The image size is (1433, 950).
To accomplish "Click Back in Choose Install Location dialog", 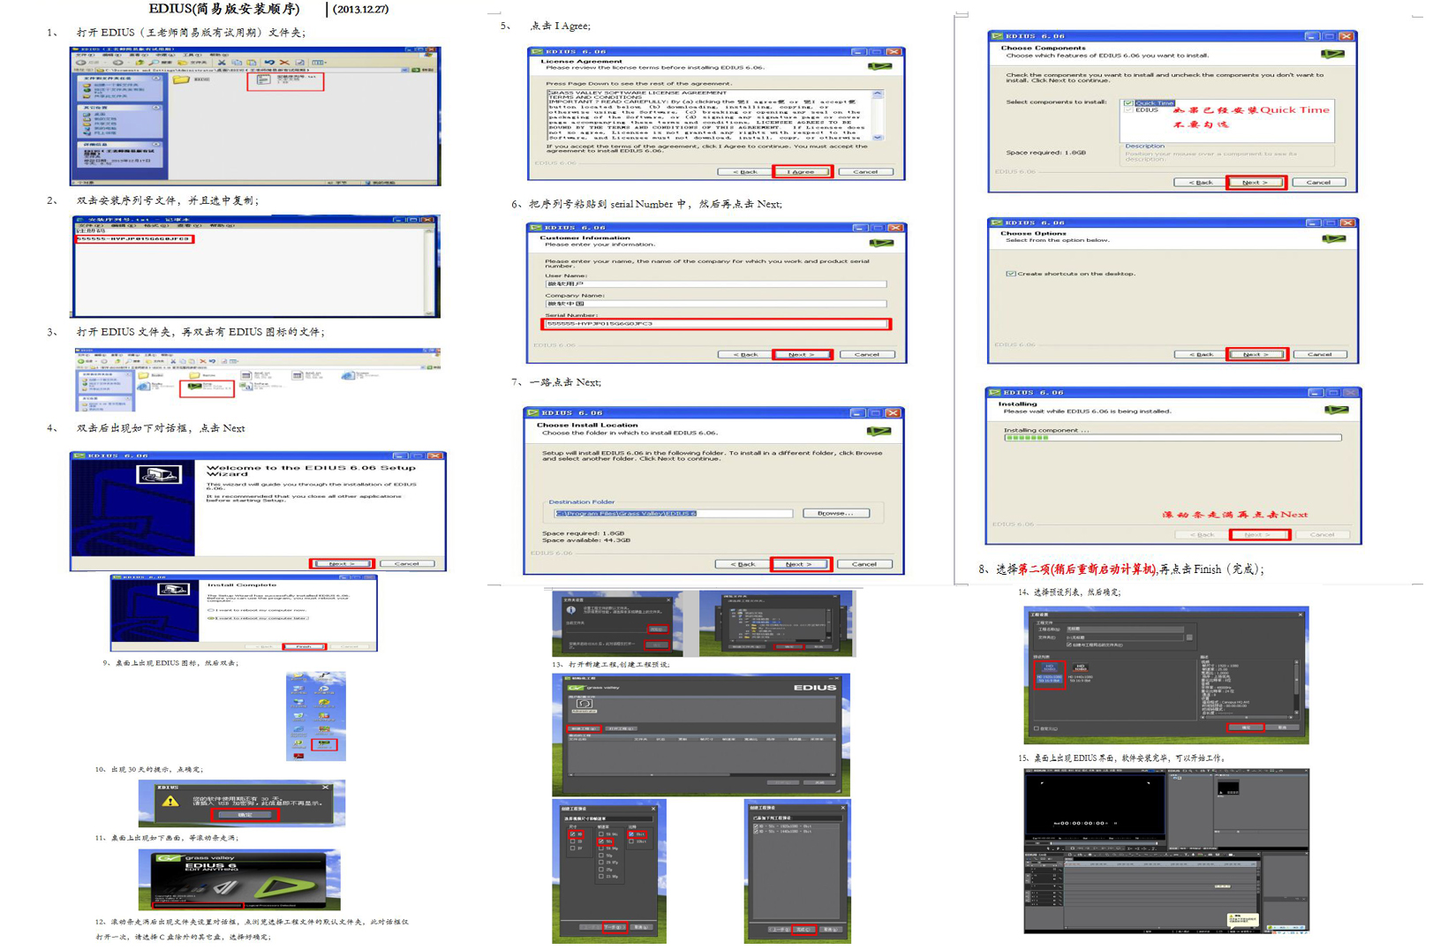I will (743, 563).
